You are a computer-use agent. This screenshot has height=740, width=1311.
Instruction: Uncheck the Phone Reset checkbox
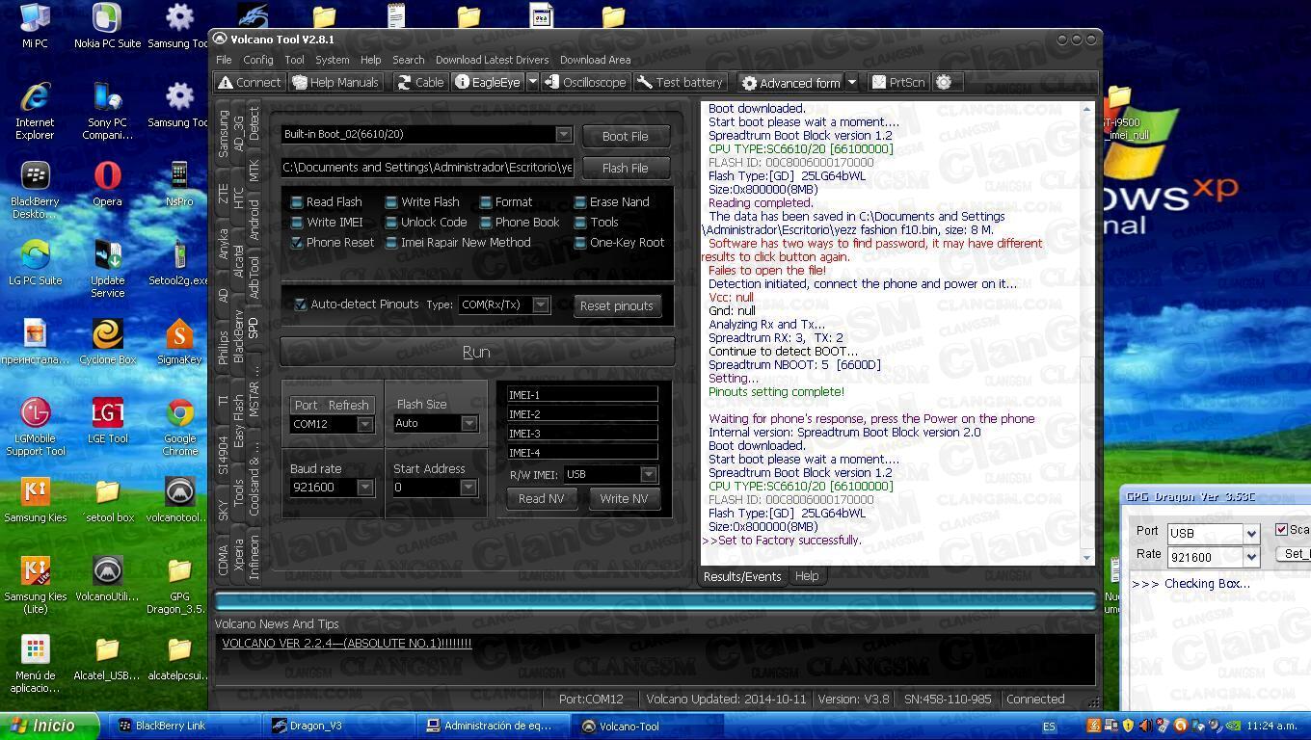pyautogui.click(x=297, y=243)
